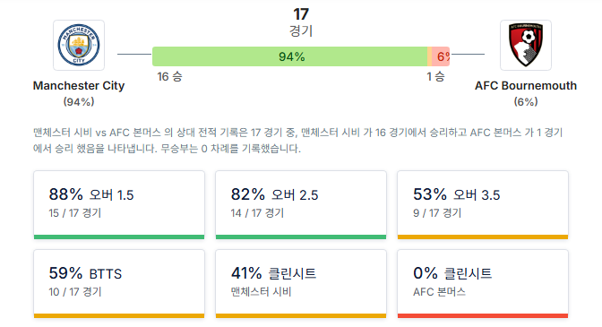Click the AFC Bournemouth crest logo
Screen dimensions: 602x327
click(526, 46)
